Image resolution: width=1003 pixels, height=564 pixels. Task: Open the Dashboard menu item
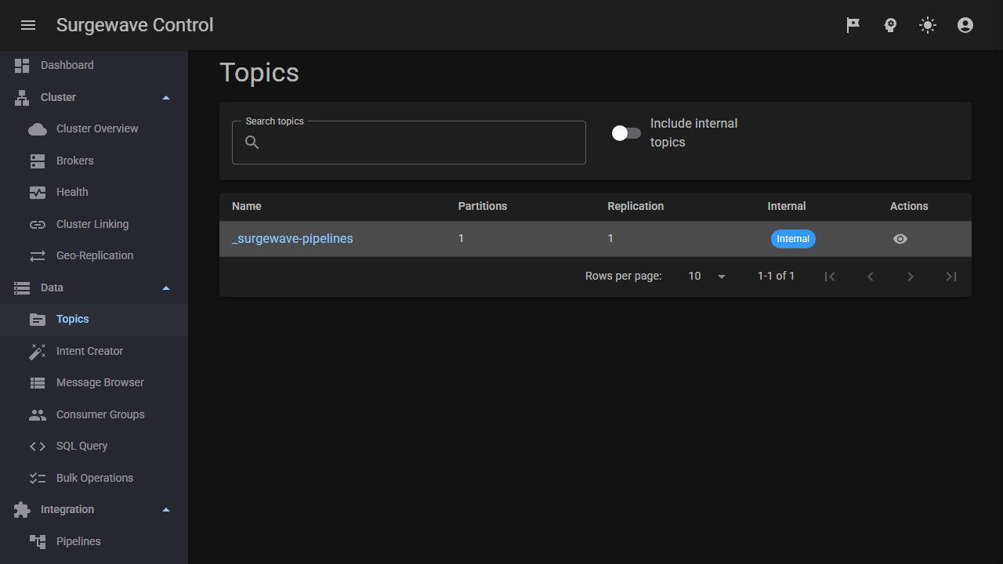[x=94, y=66]
